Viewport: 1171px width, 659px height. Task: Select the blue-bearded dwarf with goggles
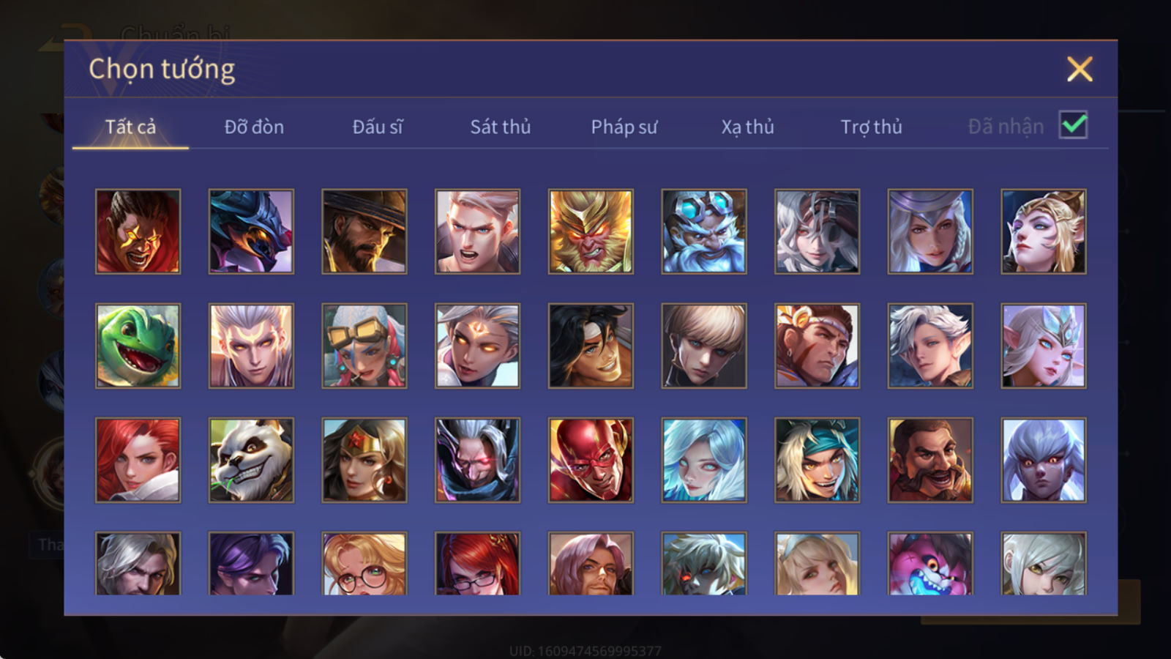tap(704, 231)
